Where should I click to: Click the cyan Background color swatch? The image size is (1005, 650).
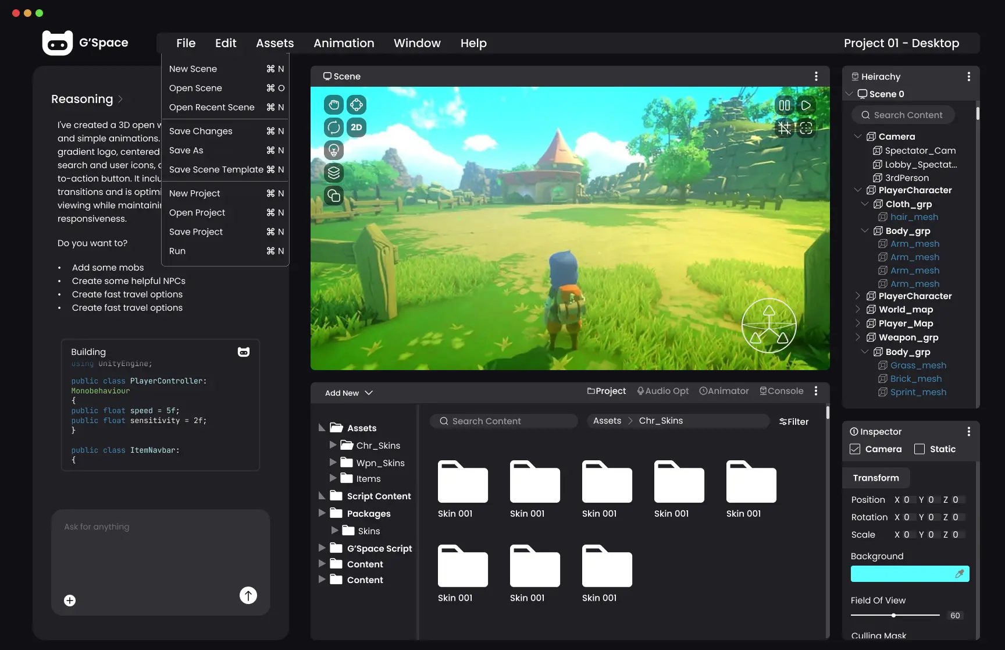pos(910,574)
